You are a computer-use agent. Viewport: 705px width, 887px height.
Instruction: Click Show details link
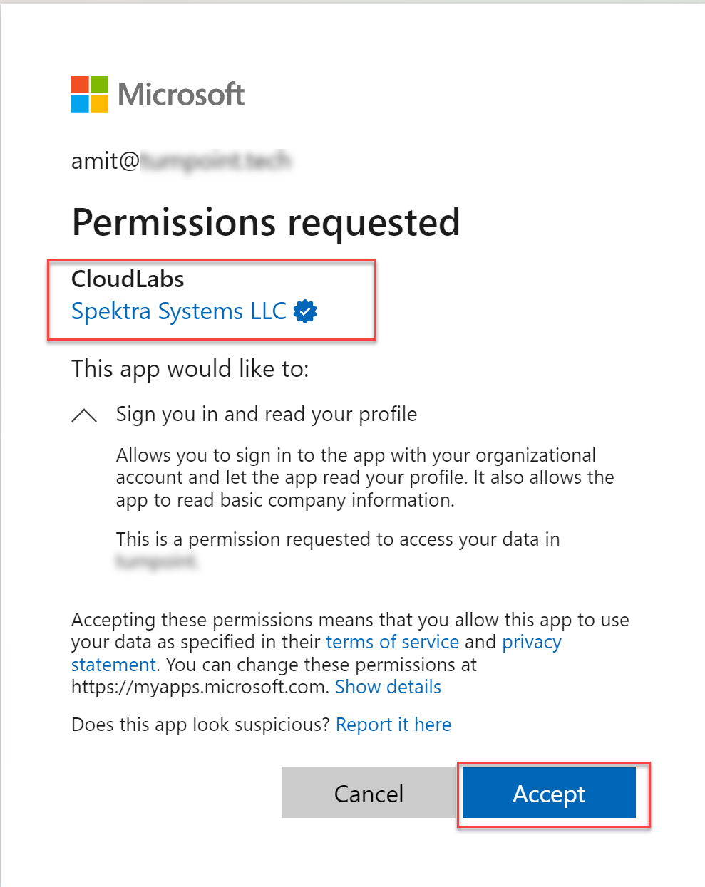coord(388,687)
